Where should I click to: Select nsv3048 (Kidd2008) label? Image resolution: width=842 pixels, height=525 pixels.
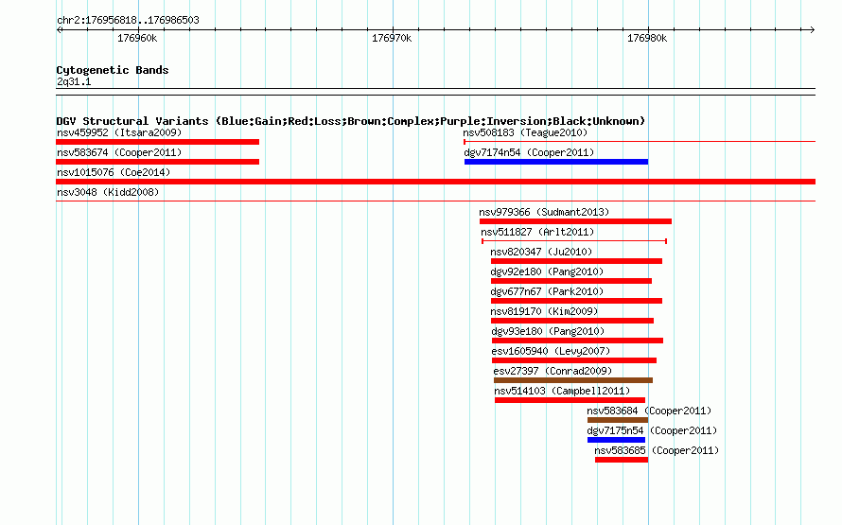click(x=108, y=192)
